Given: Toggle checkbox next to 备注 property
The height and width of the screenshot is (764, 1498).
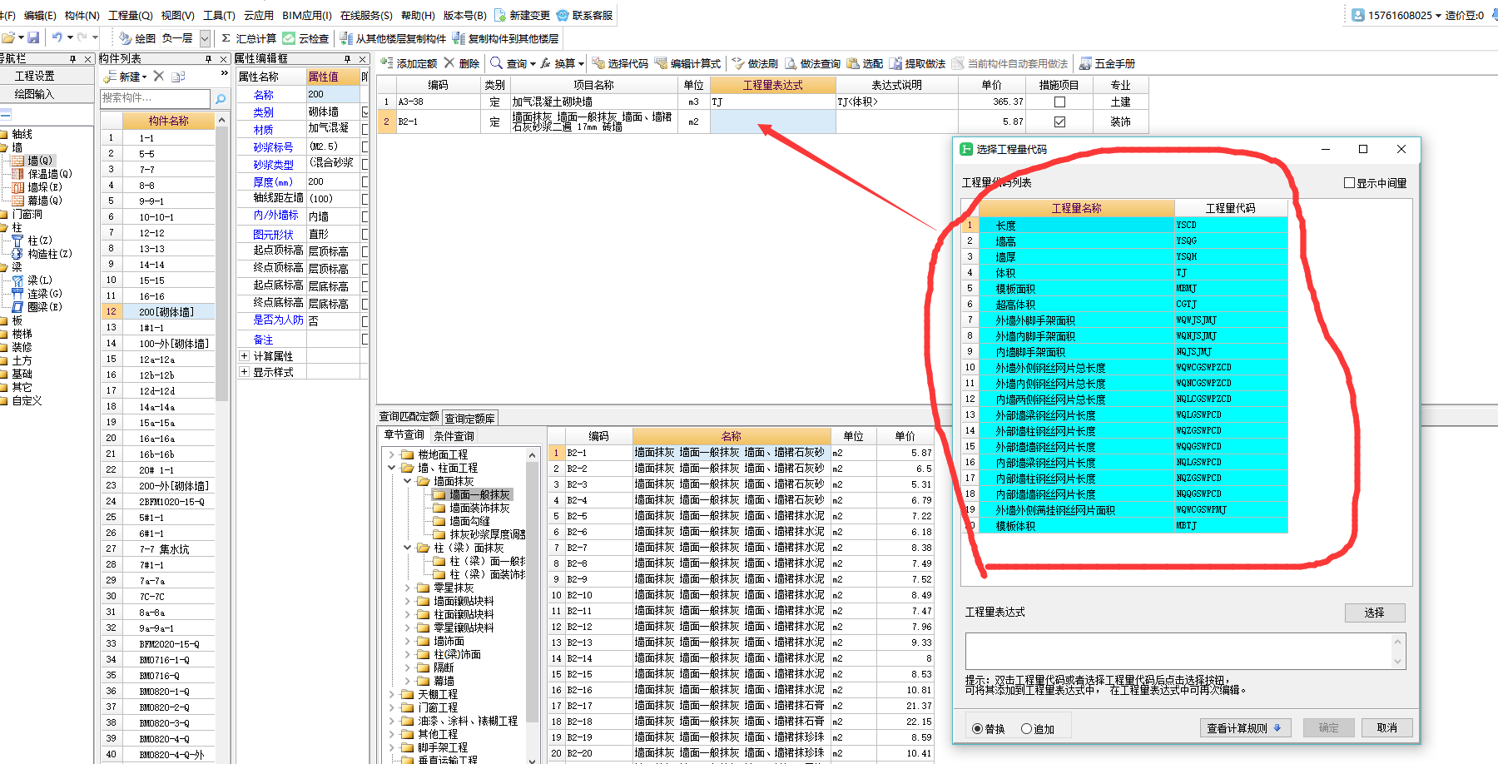Looking at the screenshot, I should (x=365, y=340).
